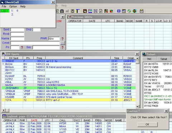Click the figures icon left of pie chart
The image size is (172, 133).
[x=106, y=11]
